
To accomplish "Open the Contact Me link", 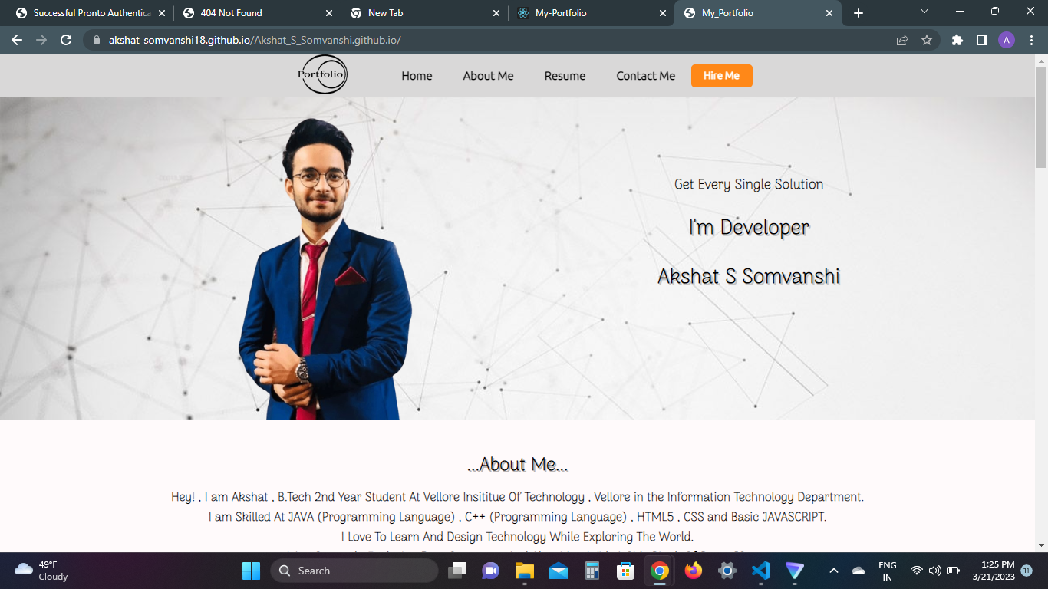I will (x=645, y=76).
